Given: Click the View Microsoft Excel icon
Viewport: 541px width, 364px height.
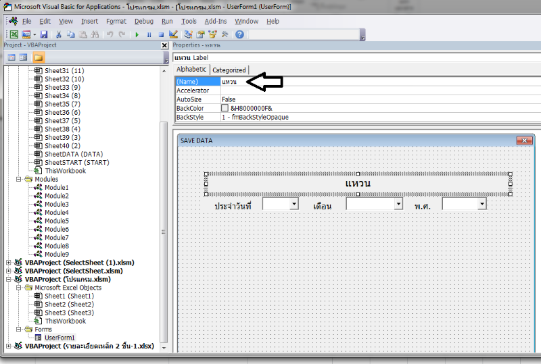Looking at the screenshot, I should (14, 34).
